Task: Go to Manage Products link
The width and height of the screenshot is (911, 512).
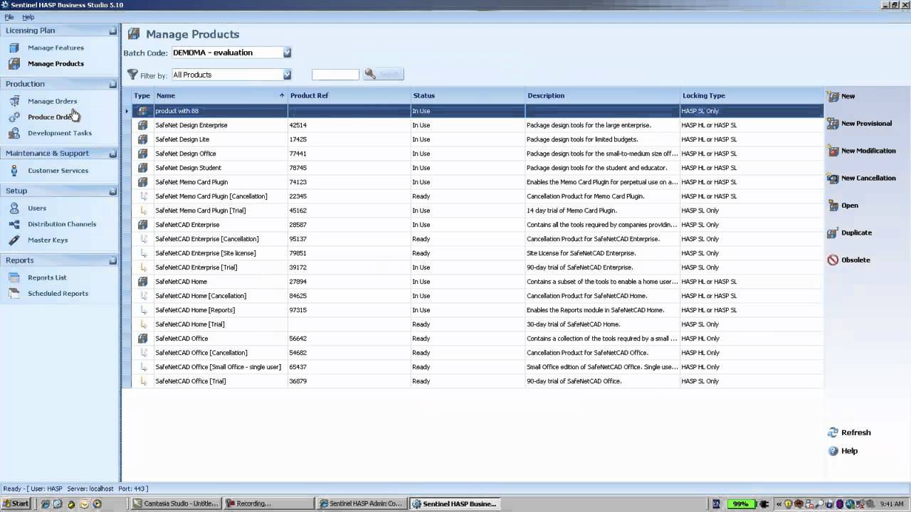Action: coord(56,64)
